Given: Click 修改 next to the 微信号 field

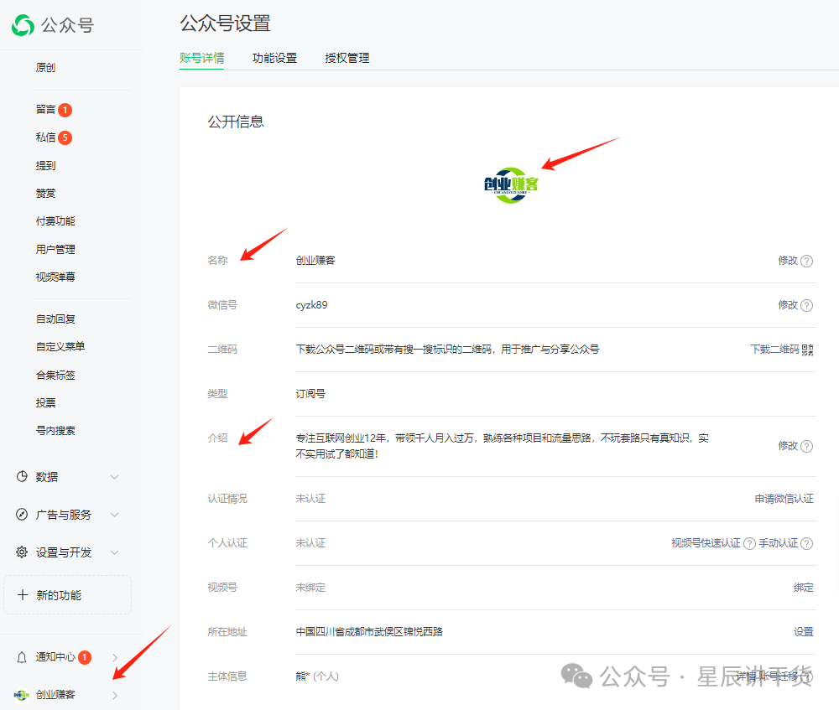Looking at the screenshot, I should point(789,305).
